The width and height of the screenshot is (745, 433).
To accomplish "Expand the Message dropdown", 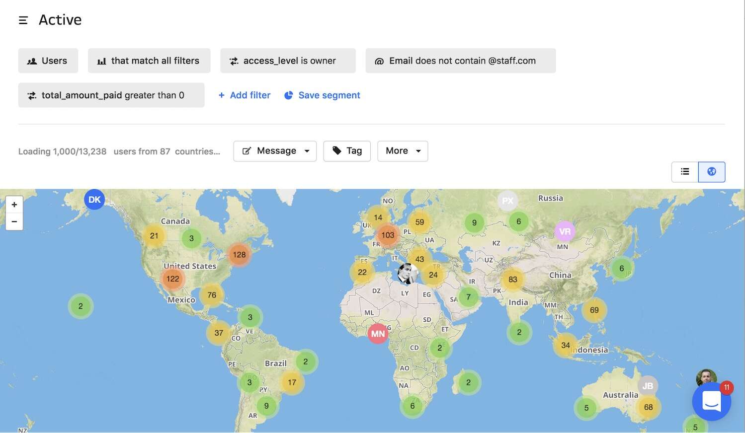I will click(275, 151).
